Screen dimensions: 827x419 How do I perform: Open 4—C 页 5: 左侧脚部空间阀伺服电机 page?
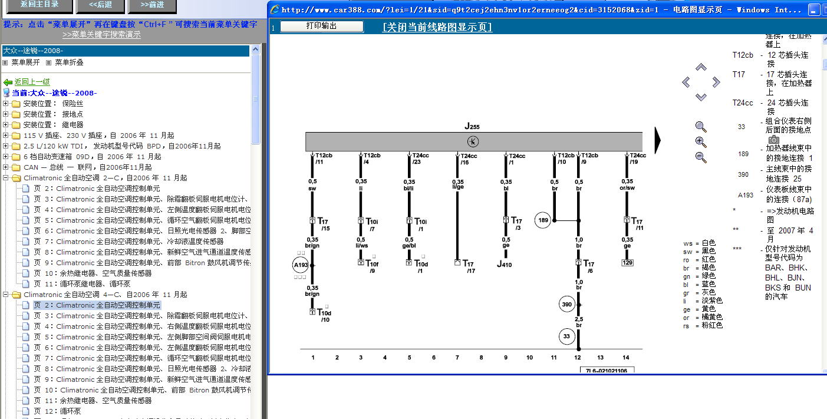(141, 337)
